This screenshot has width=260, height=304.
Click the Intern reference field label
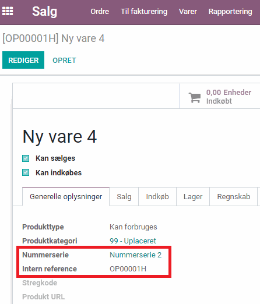click(x=50, y=269)
